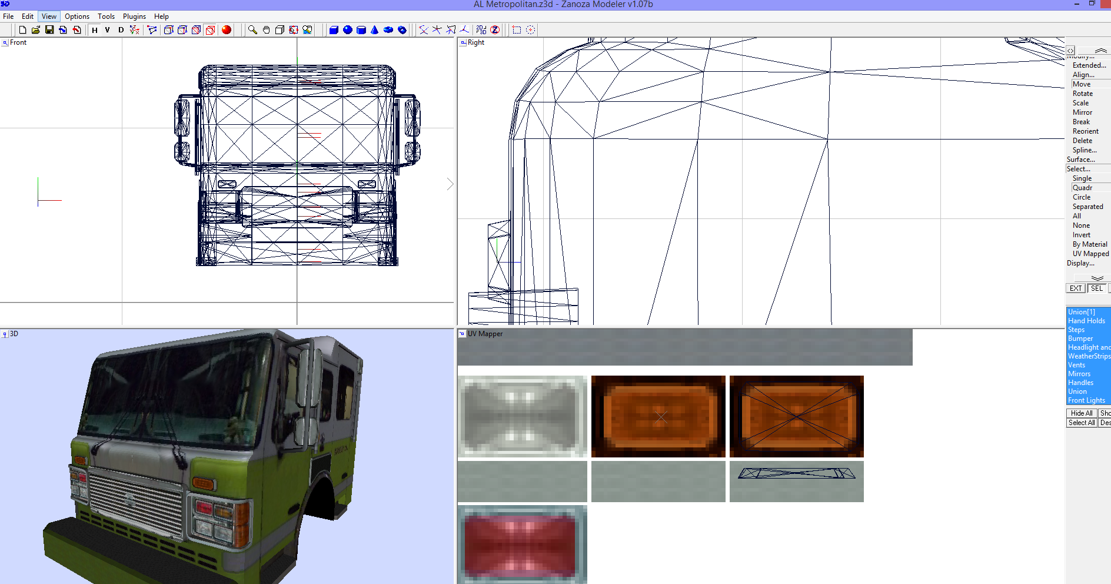Click the Hide All button

point(1080,413)
